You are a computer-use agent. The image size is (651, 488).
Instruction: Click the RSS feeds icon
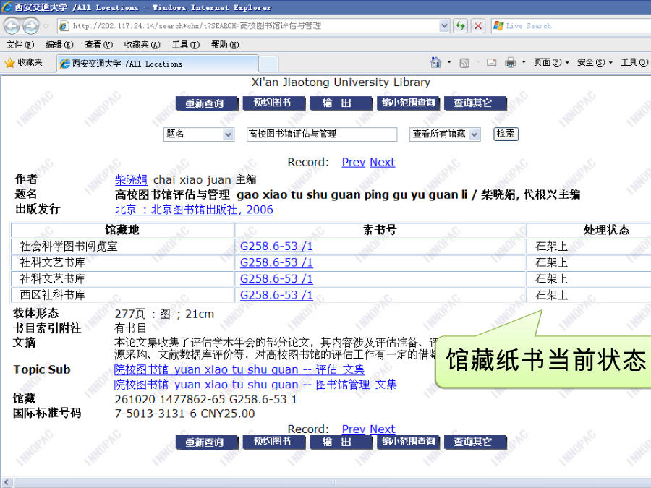(464, 63)
